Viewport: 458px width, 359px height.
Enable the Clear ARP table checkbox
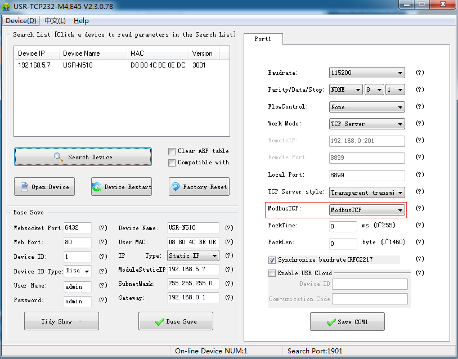[x=172, y=151]
